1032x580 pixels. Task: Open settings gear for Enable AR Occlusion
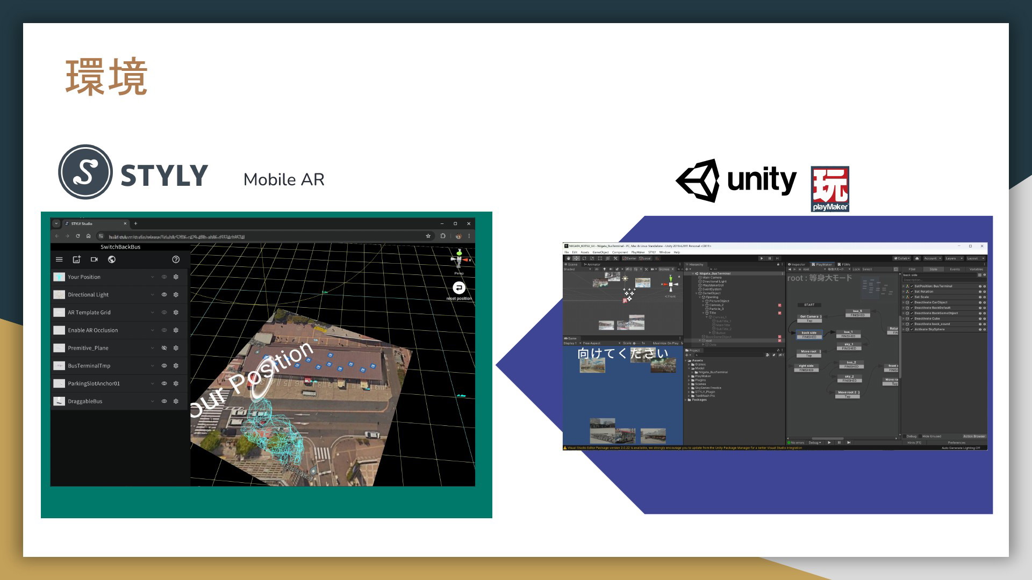176,330
